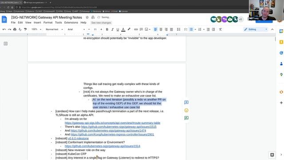Viewport: 284px width, 160px height.
Task: Open Google Calendar in the side panel
Action: click(x=281, y=31)
